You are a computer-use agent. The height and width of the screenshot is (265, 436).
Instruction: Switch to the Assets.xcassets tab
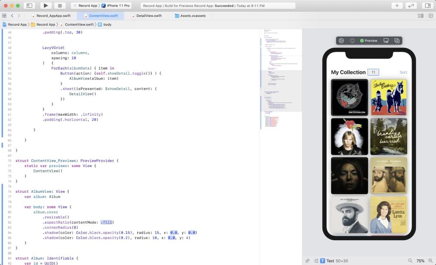tap(190, 16)
